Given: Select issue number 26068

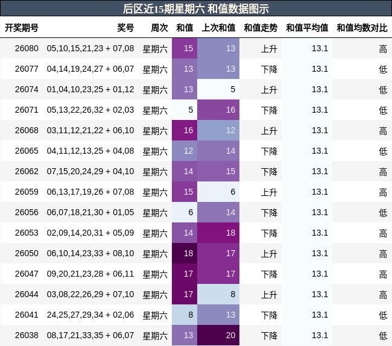Looking at the screenshot, I should pyautogui.click(x=27, y=130).
